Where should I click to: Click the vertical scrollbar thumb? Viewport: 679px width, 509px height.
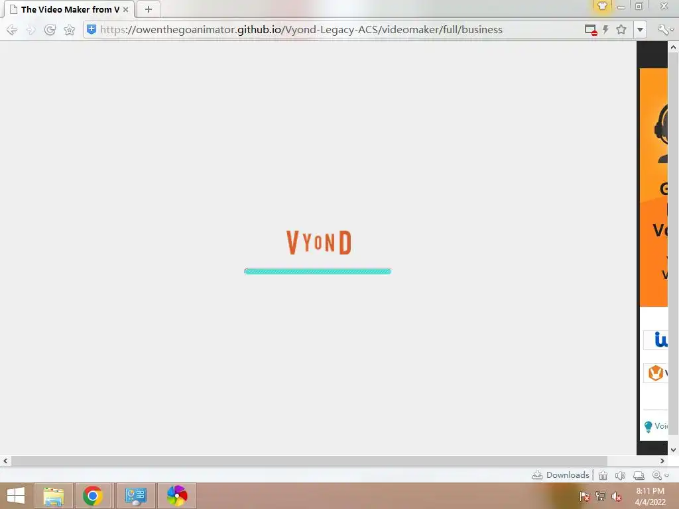674,243
